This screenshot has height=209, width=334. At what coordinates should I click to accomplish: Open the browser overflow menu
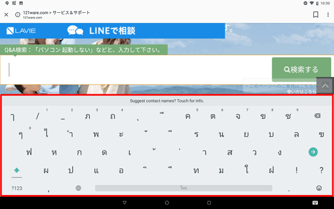pos(328,14)
